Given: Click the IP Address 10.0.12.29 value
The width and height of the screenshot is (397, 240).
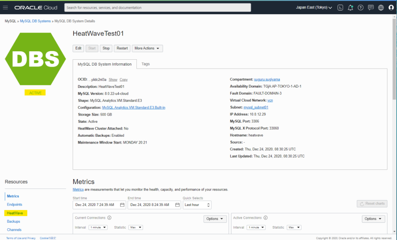Looking at the screenshot, I should (x=258, y=114).
